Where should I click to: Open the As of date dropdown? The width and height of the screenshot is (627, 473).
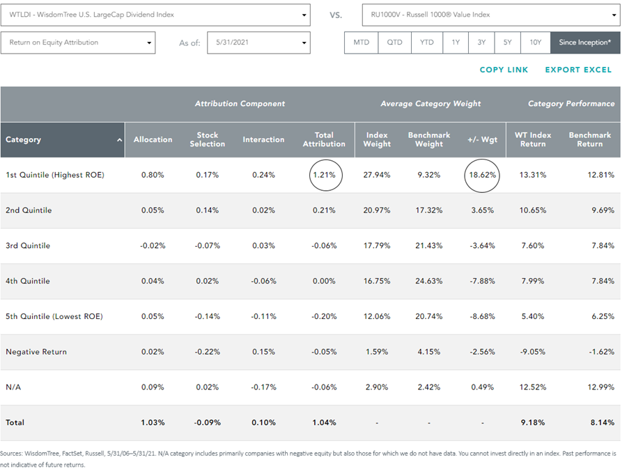tap(258, 42)
